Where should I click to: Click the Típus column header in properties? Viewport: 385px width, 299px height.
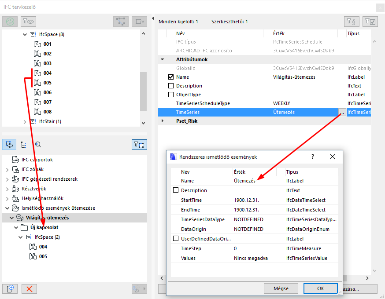[x=353, y=33]
